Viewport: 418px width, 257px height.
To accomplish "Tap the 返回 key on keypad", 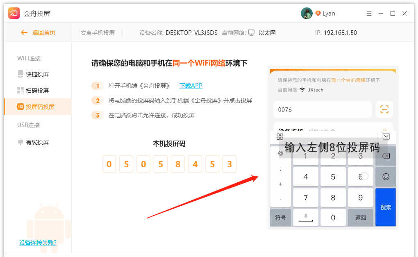I will tap(360, 218).
